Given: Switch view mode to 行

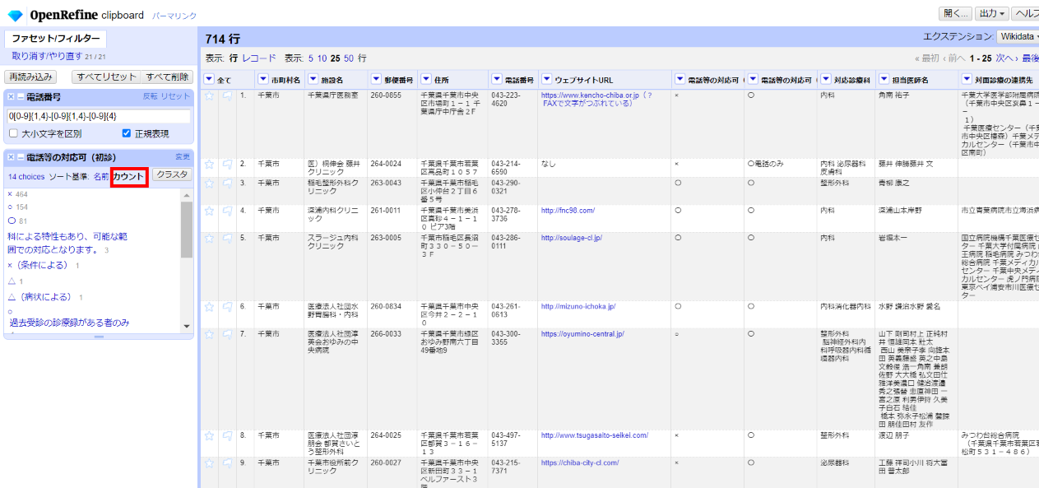Looking at the screenshot, I should (234, 58).
